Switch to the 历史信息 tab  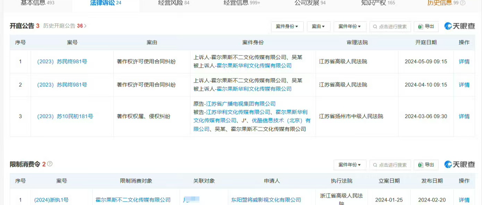(443, 3)
